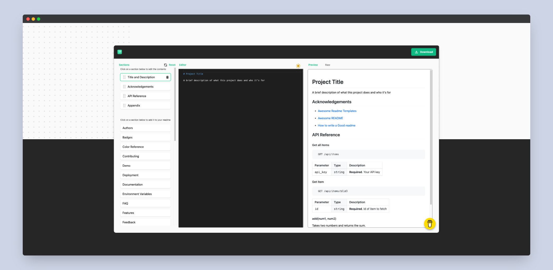Download the readme file
The height and width of the screenshot is (270, 553).
423,52
